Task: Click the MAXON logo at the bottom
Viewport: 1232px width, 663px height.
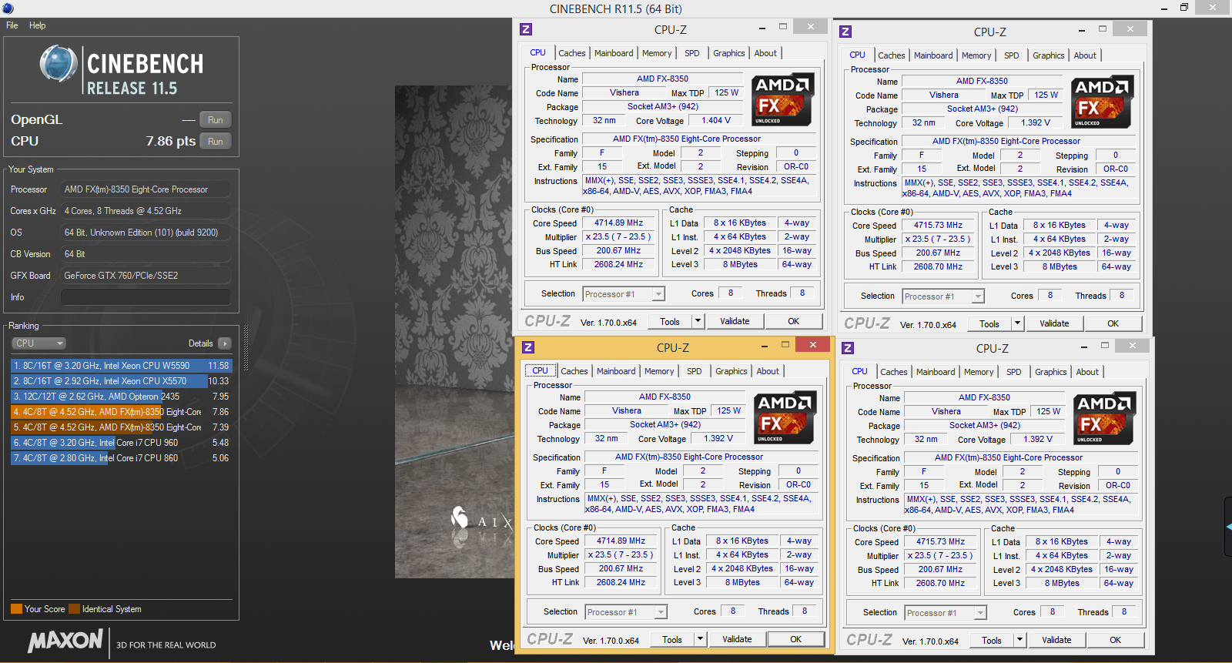Action: (x=65, y=641)
